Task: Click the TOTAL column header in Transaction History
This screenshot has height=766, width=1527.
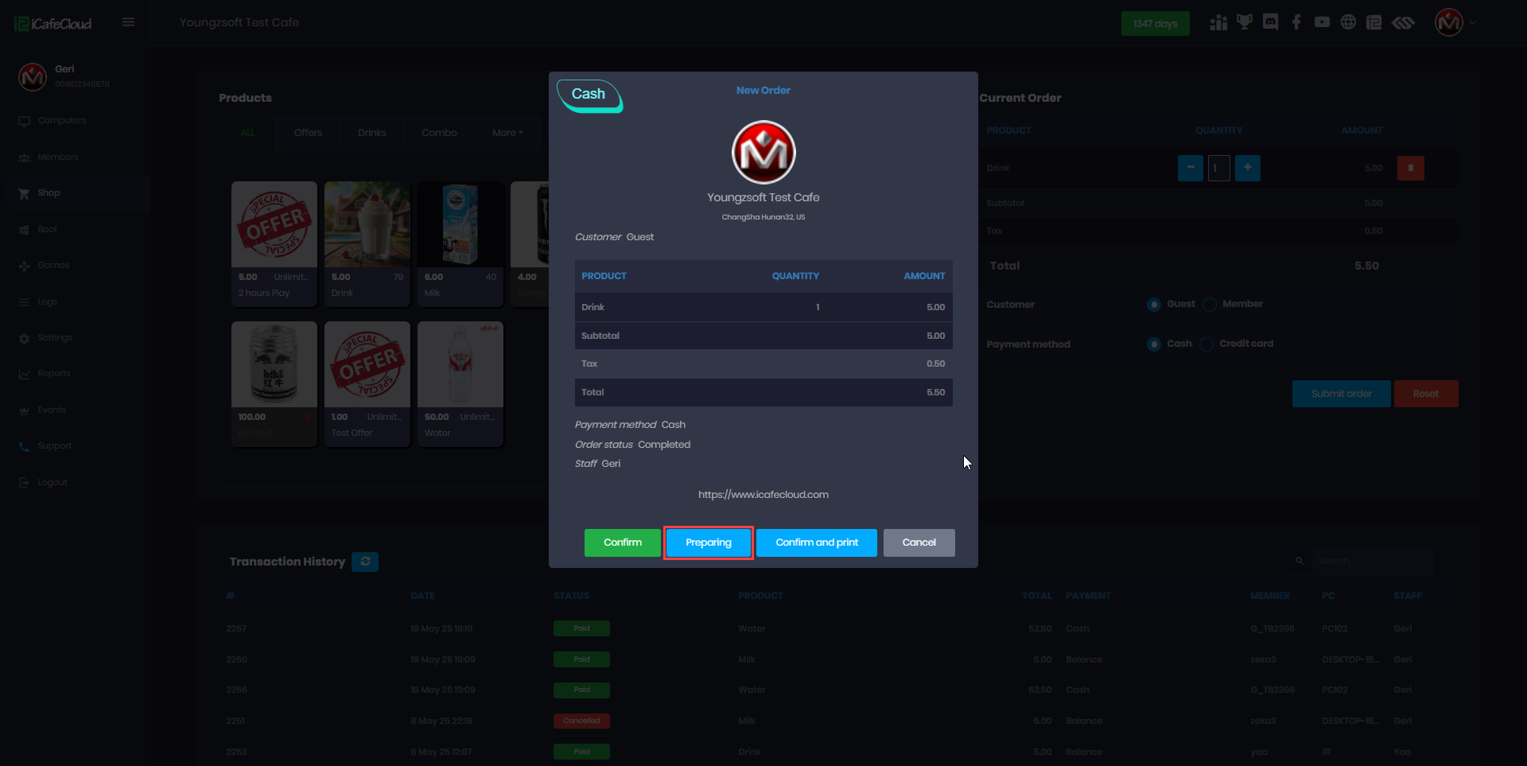Action: [x=1037, y=596]
